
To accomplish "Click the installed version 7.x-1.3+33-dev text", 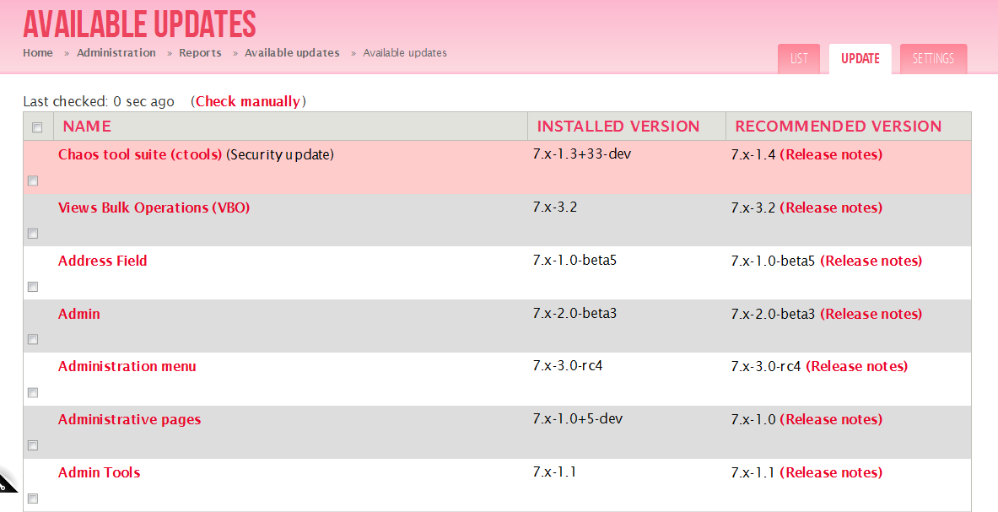I will 582,154.
